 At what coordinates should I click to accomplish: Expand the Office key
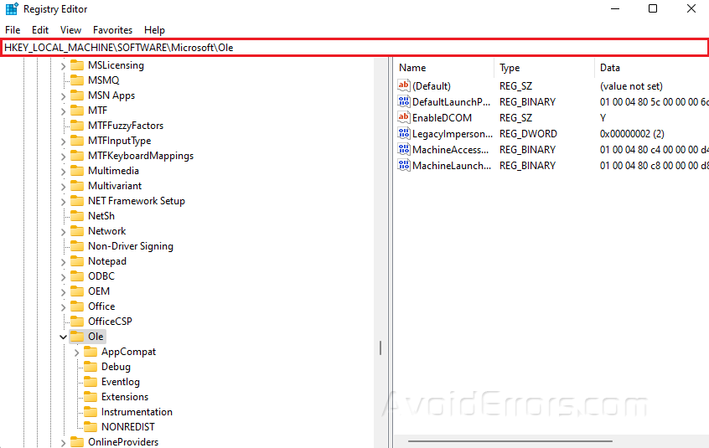pos(64,307)
